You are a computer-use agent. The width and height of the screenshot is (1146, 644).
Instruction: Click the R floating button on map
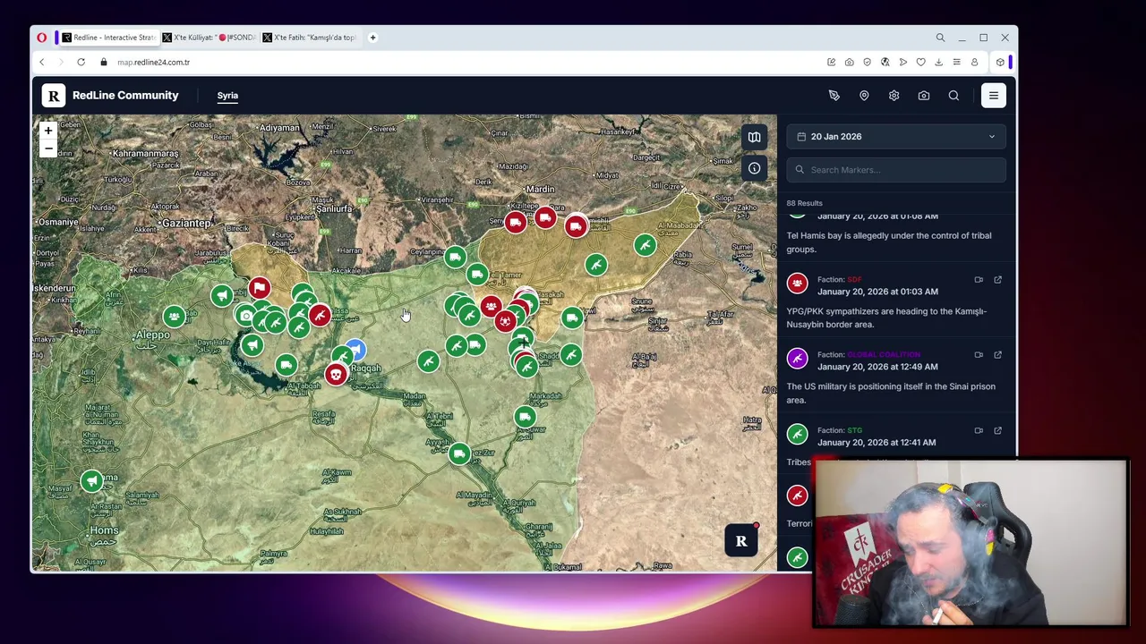(x=741, y=540)
